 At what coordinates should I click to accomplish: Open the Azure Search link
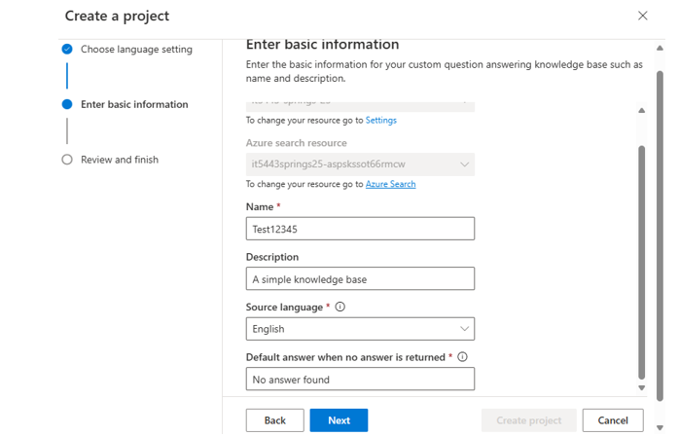390,184
